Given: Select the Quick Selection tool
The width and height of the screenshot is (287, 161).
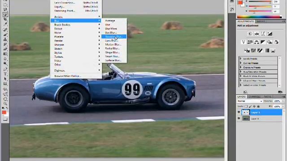Looking at the screenshot, I should tap(5, 14).
